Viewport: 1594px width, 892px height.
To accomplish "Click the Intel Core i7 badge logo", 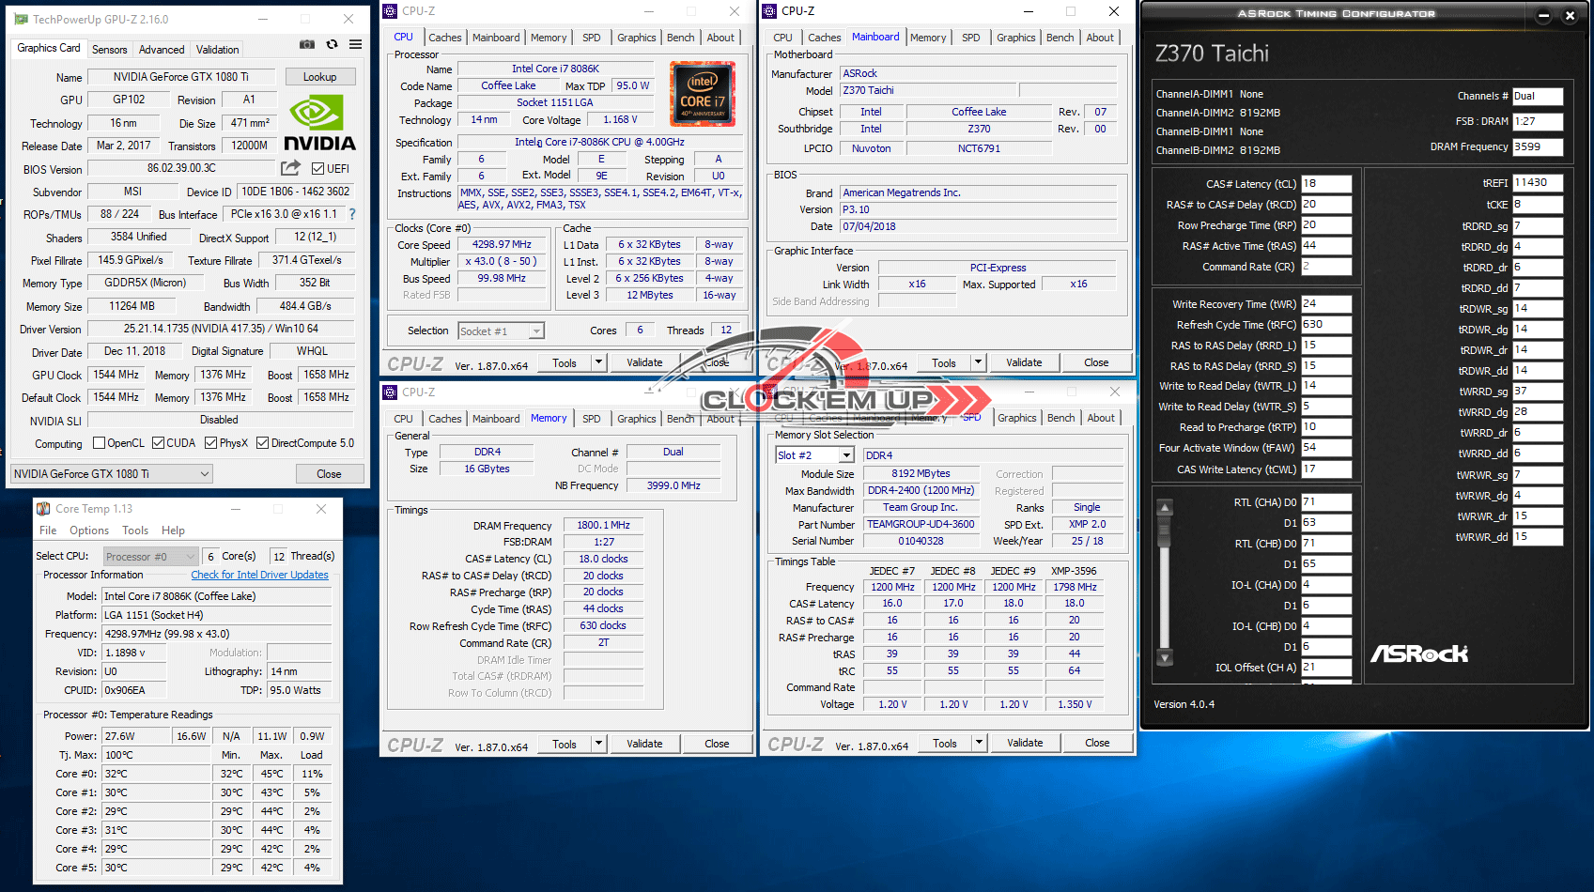I will tap(702, 94).
